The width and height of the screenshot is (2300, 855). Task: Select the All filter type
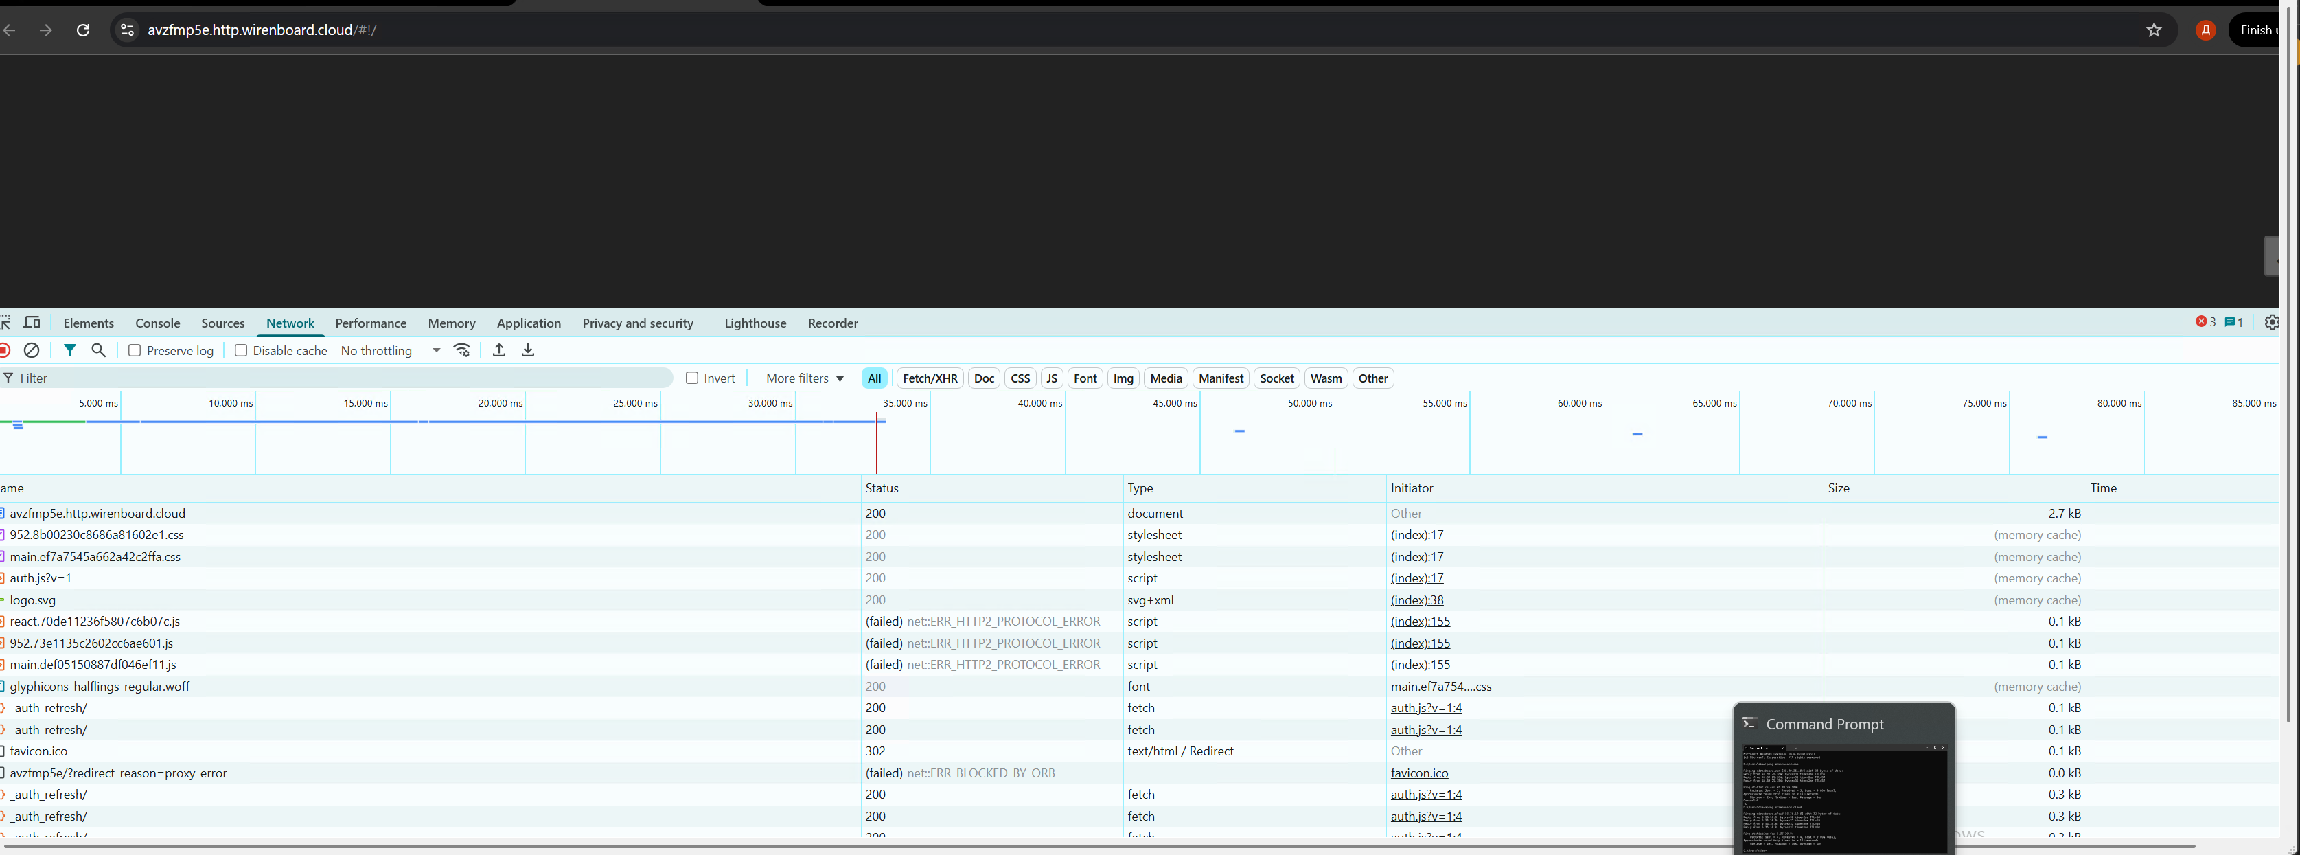874,378
